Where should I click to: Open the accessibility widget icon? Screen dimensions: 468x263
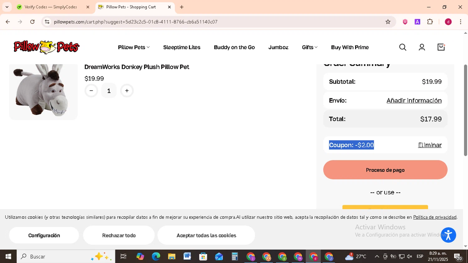pyautogui.click(x=448, y=235)
